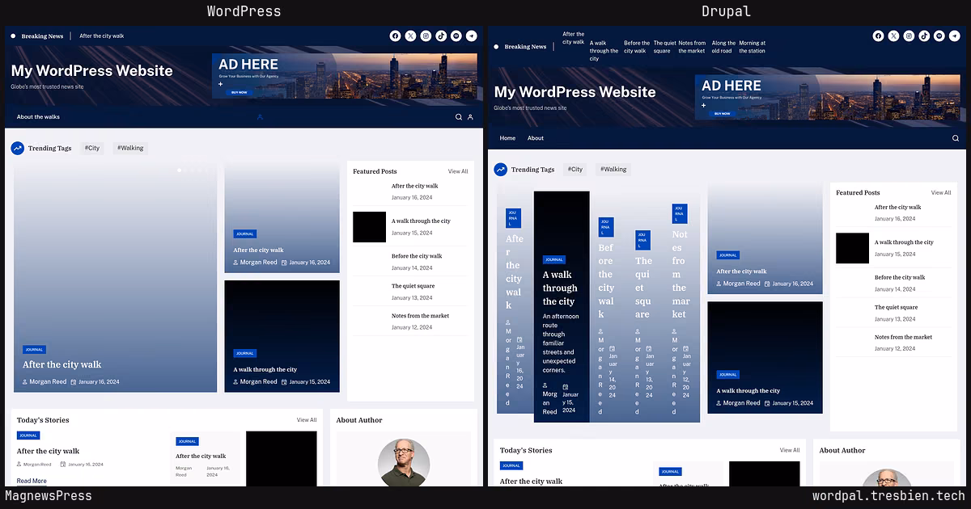
Task: Open Spotify icon in WordPress header
Action: (x=456, y=36)
